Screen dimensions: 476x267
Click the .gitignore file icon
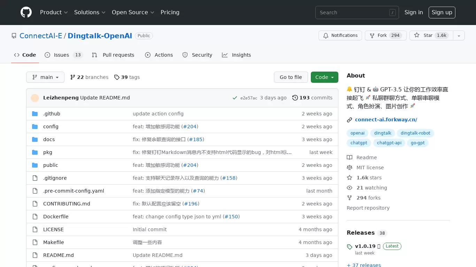(x=35, y=178)
